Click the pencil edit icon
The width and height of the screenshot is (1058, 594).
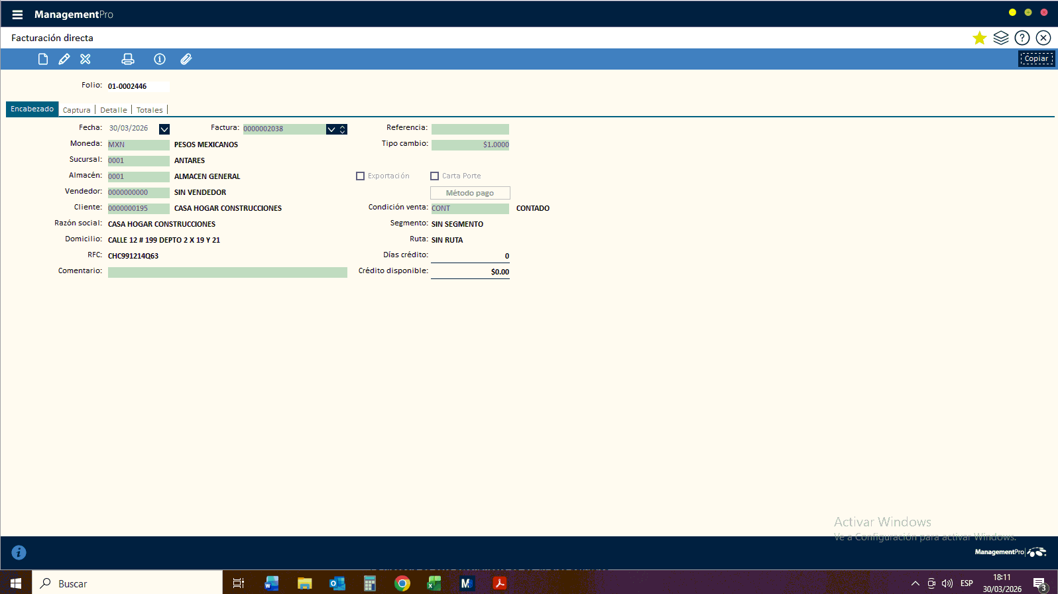64,59
